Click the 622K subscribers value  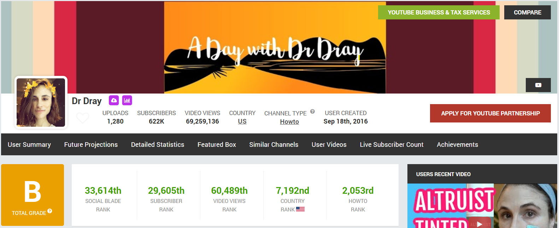click(157, 121)
